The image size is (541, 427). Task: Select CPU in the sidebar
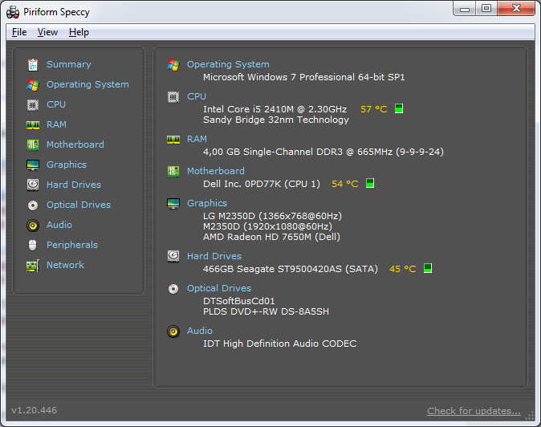56,104
